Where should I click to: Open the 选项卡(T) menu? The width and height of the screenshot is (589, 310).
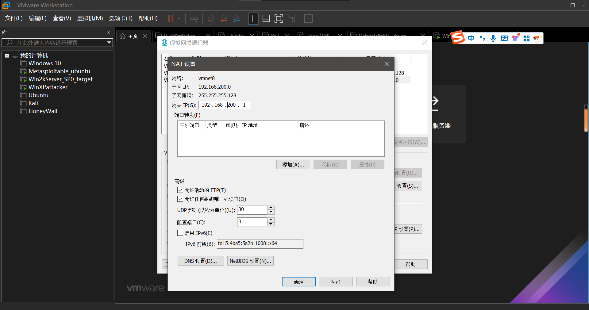click(x=121, y=18)
